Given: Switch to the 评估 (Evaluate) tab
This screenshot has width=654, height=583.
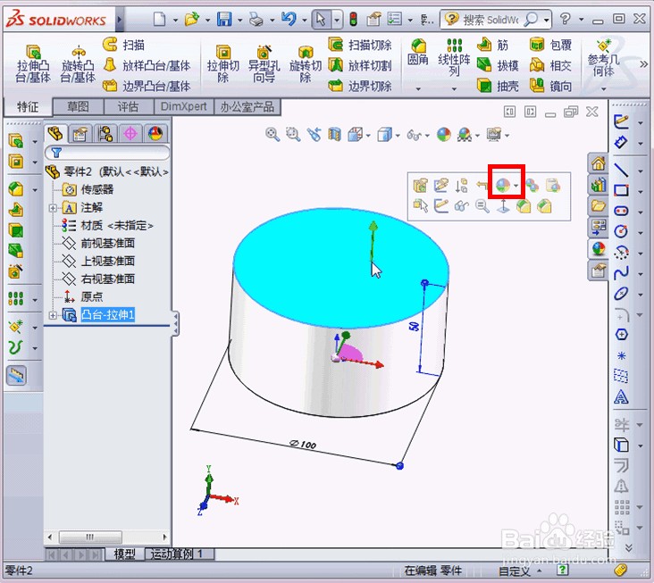Looking at the screenshot, I should click(128, 107).
